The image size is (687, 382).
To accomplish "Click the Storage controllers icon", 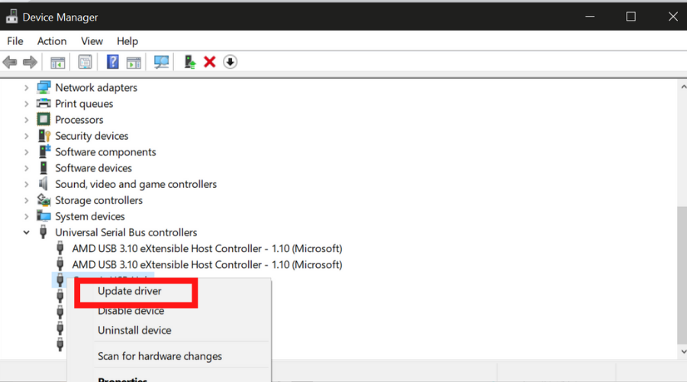I will pyautogui.click(x=44, y=200).
